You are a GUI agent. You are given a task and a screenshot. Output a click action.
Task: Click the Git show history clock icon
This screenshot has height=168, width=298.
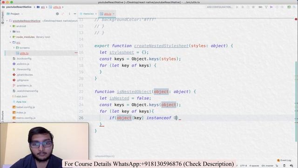point(277,7)
